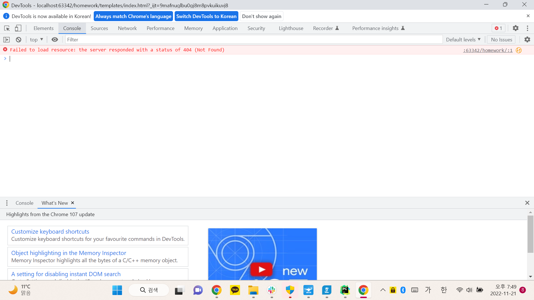This screenshot has height=300, width=534.
Task: Open the Recorder tab
Action: [326, 28]
